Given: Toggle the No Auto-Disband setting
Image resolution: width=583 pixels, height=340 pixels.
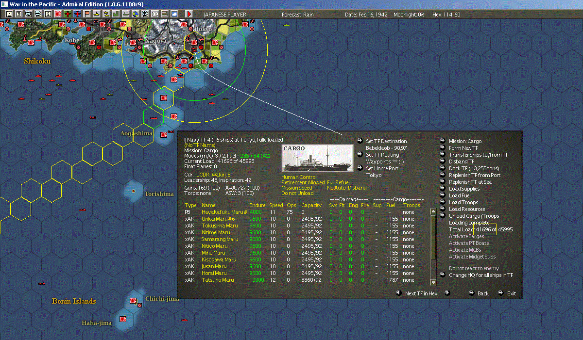Looking at the screenshot, I should [347, 188].
